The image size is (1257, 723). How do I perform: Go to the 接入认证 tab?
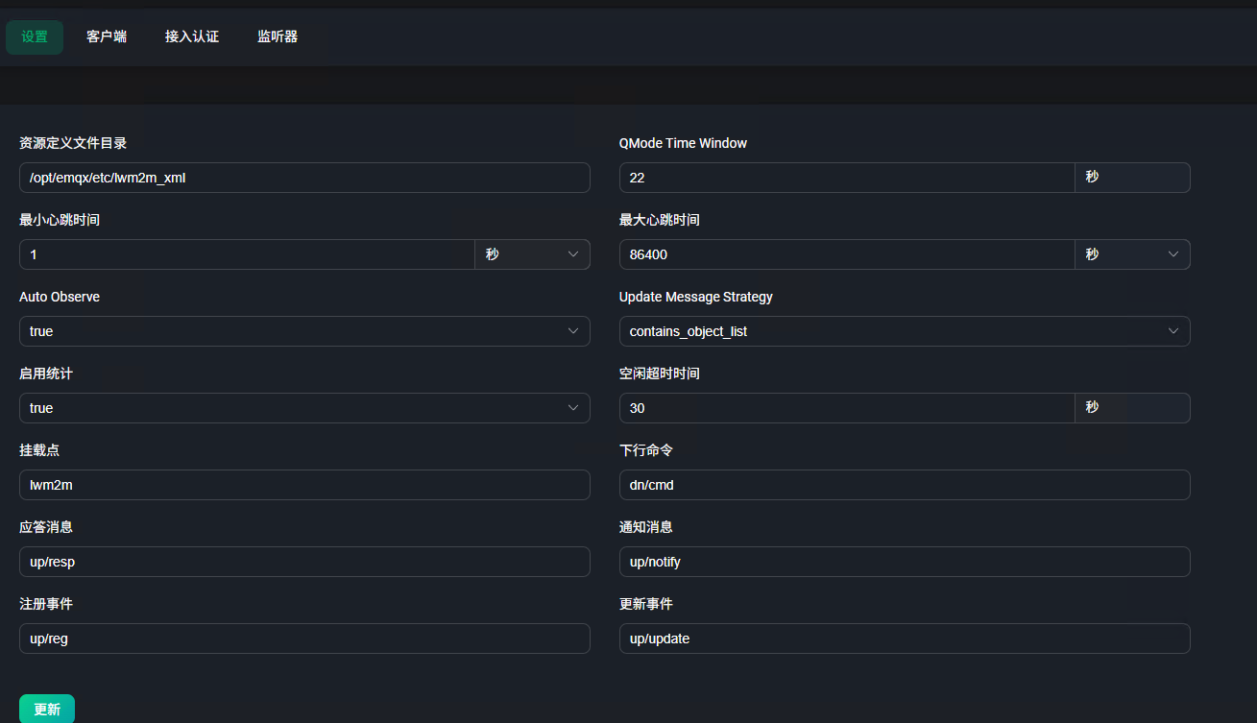[x=192, y=37]
